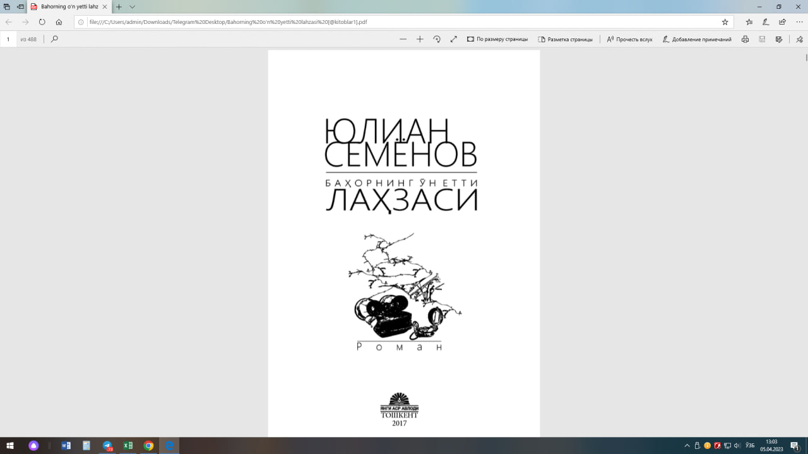Edit the page number input field
The image size is (808, 454).
[8, 38]
